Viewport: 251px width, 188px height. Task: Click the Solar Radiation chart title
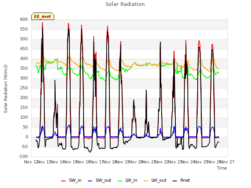(125, 4)
